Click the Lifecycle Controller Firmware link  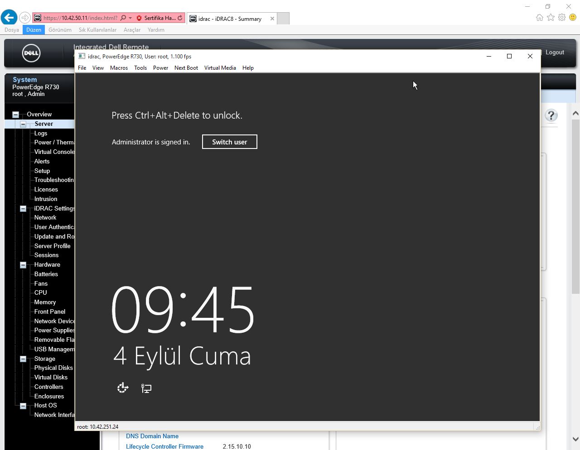(164, 446)
